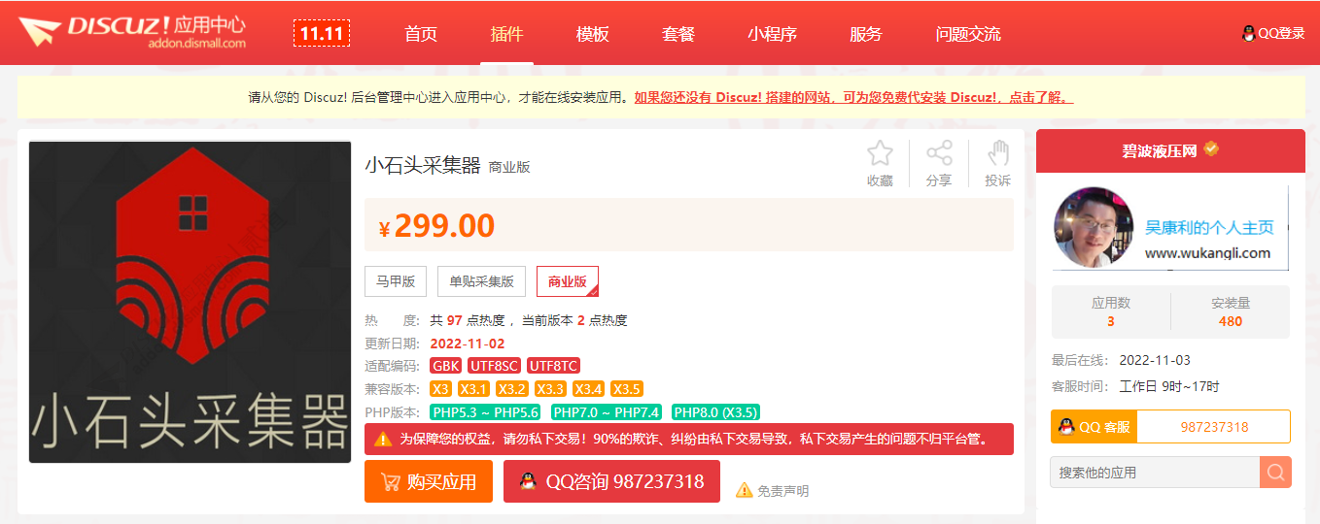Click the ¥299.00 price
1320x524 pixels.
tap(436, 226)
